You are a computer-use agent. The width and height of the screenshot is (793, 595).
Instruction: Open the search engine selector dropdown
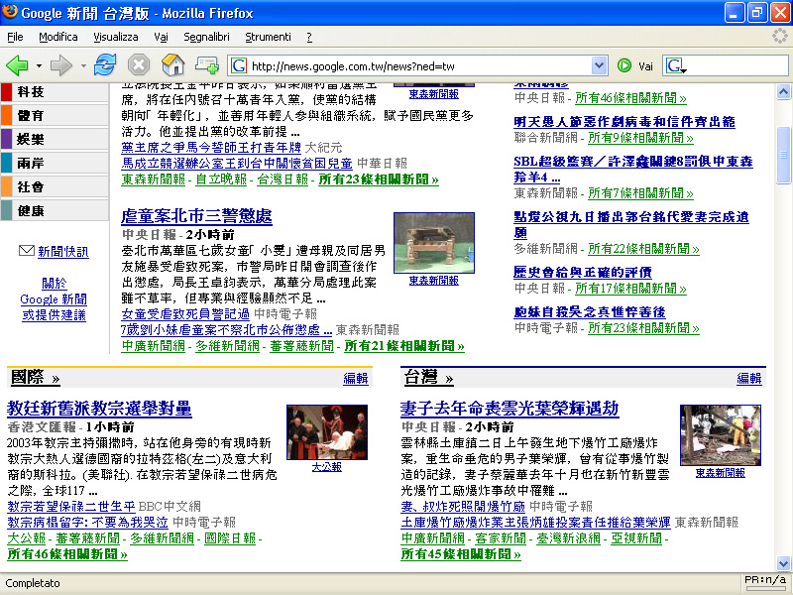click(x=676, y=66)
